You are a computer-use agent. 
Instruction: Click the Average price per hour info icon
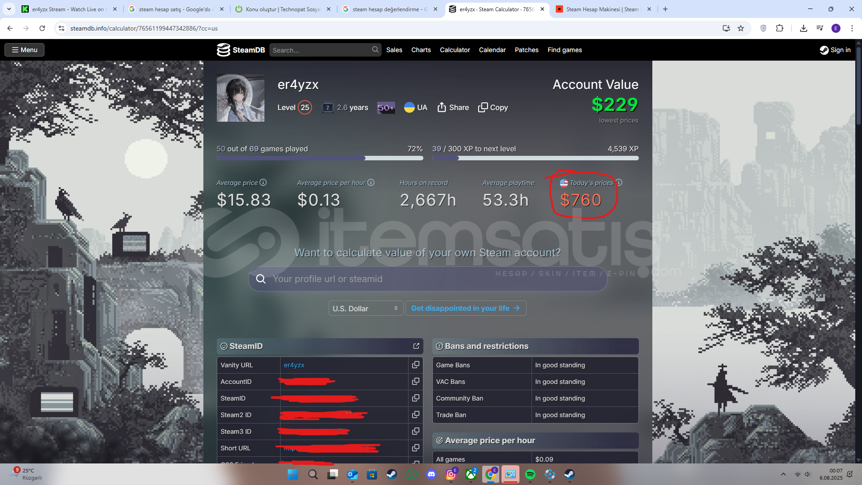371,182
